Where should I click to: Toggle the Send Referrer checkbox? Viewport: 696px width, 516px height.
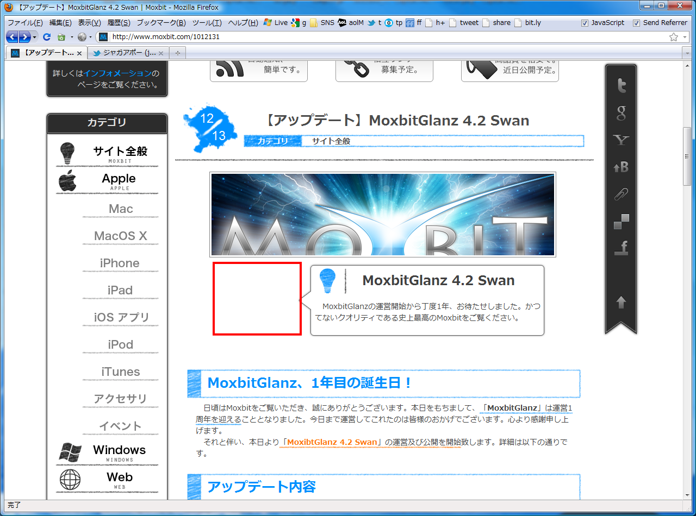(637, 23)
